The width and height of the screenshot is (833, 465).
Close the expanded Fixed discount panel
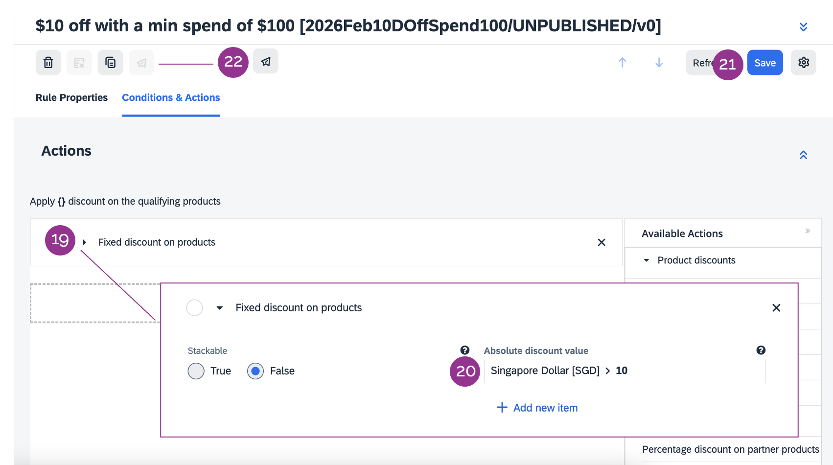pos(776,308)
